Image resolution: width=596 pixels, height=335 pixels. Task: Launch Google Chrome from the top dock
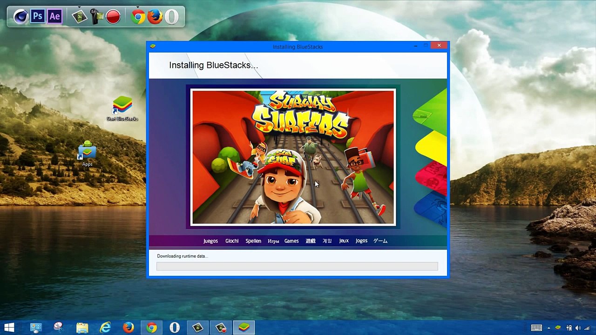(x=138, y=17)
